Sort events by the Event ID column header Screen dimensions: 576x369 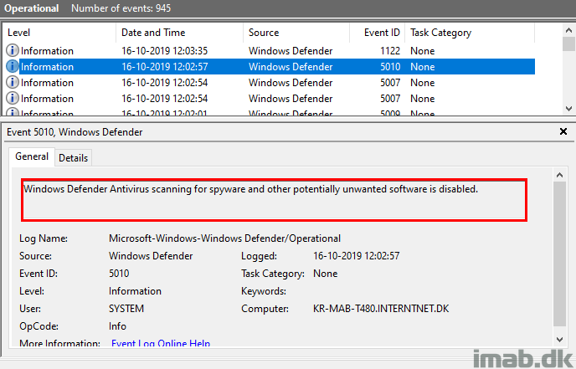(378, 33)
